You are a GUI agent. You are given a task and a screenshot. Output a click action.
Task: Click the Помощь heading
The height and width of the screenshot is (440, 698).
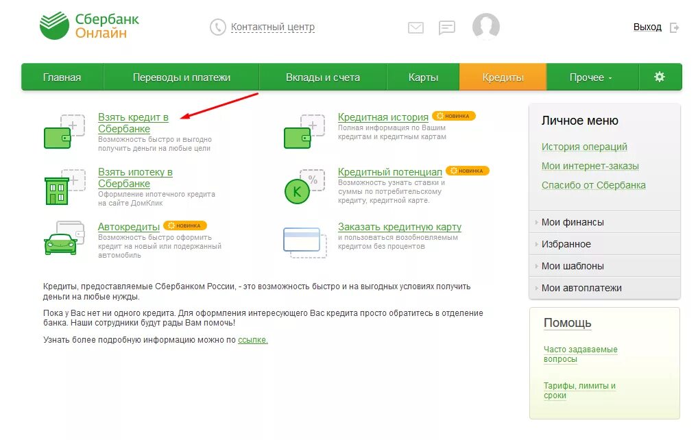pyautogui.click(x=567, y=323)
